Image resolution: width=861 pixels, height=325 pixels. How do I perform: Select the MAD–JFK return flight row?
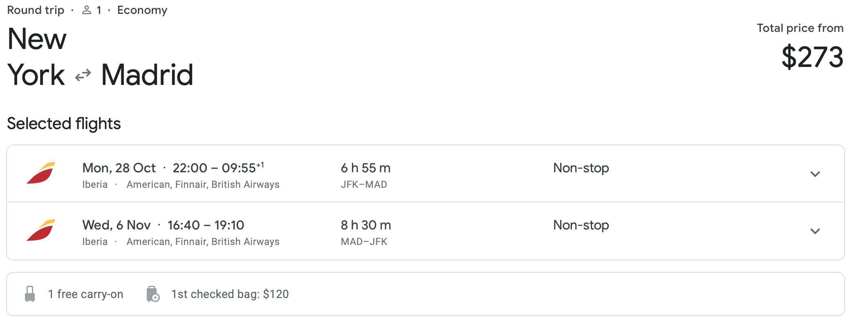pyautogui.click(x=426, y=231)
